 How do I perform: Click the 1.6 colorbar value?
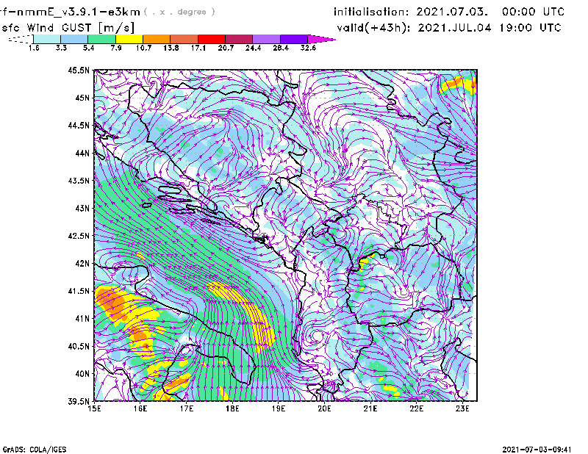(34, 48)
